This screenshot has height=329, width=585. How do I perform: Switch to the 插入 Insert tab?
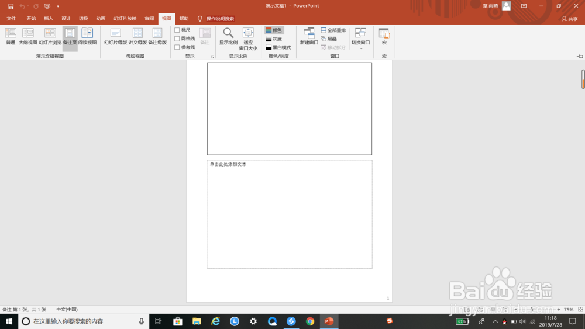(49, 19)
